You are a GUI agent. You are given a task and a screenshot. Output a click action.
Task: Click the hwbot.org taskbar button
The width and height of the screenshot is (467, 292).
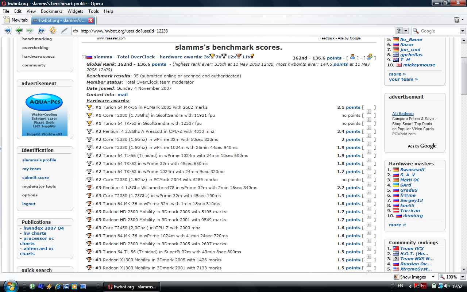(x=132, y=287)
